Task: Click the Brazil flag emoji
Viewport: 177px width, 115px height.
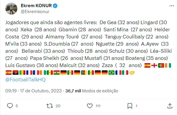Action: [112, 73]
